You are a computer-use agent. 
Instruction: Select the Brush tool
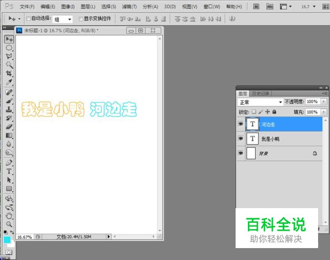pos(9,100)
